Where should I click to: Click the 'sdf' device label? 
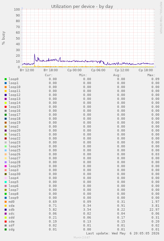point(12,226)
